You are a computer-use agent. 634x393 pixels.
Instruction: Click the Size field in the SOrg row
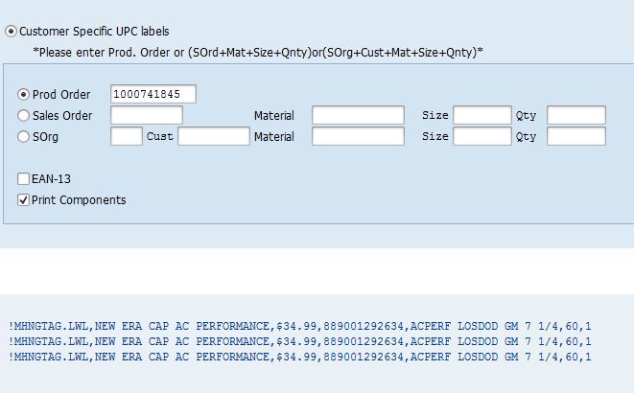click(481, 136)
